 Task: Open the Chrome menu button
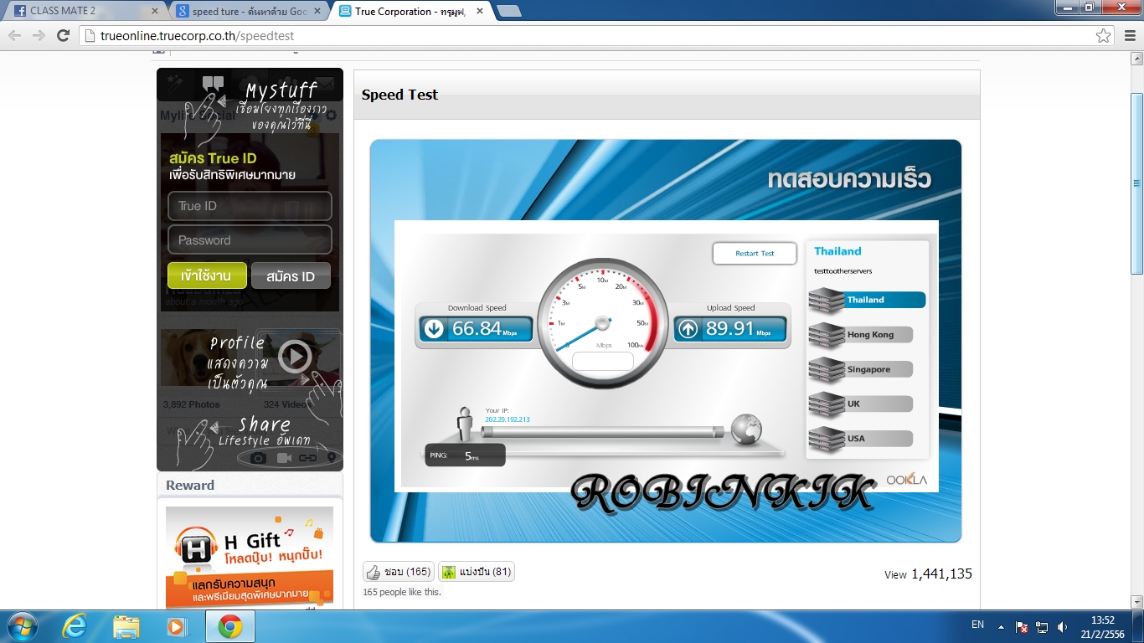pyautogui.click(x=1129, y=36)
